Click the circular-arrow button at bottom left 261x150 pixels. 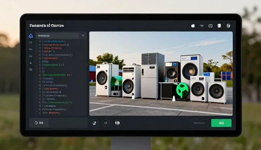tap(39, 123)
